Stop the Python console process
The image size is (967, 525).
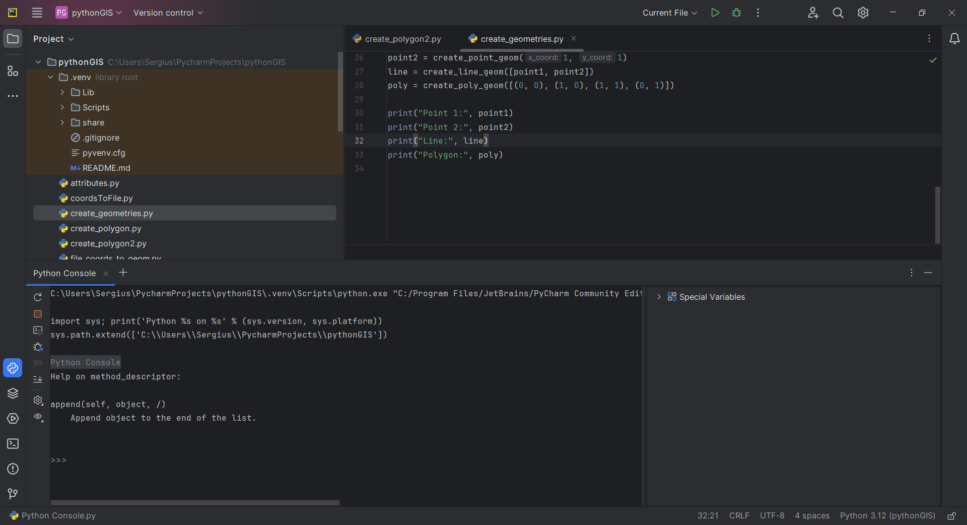(x=38, y=314)
